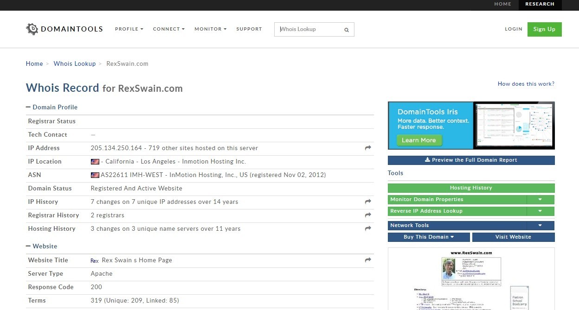Click the DomainTools Iris banner image
The height and width of the screenshot is (310, 579).
(471, 126)
